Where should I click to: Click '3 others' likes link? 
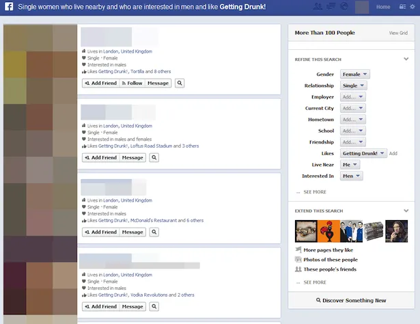coord(191,146)
